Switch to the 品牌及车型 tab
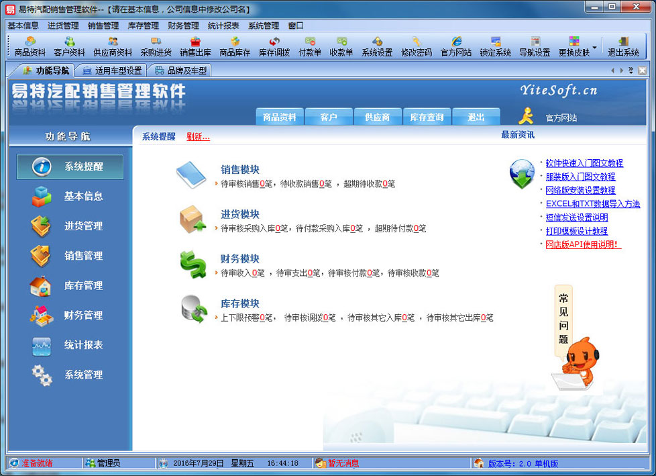 [185, 69]
